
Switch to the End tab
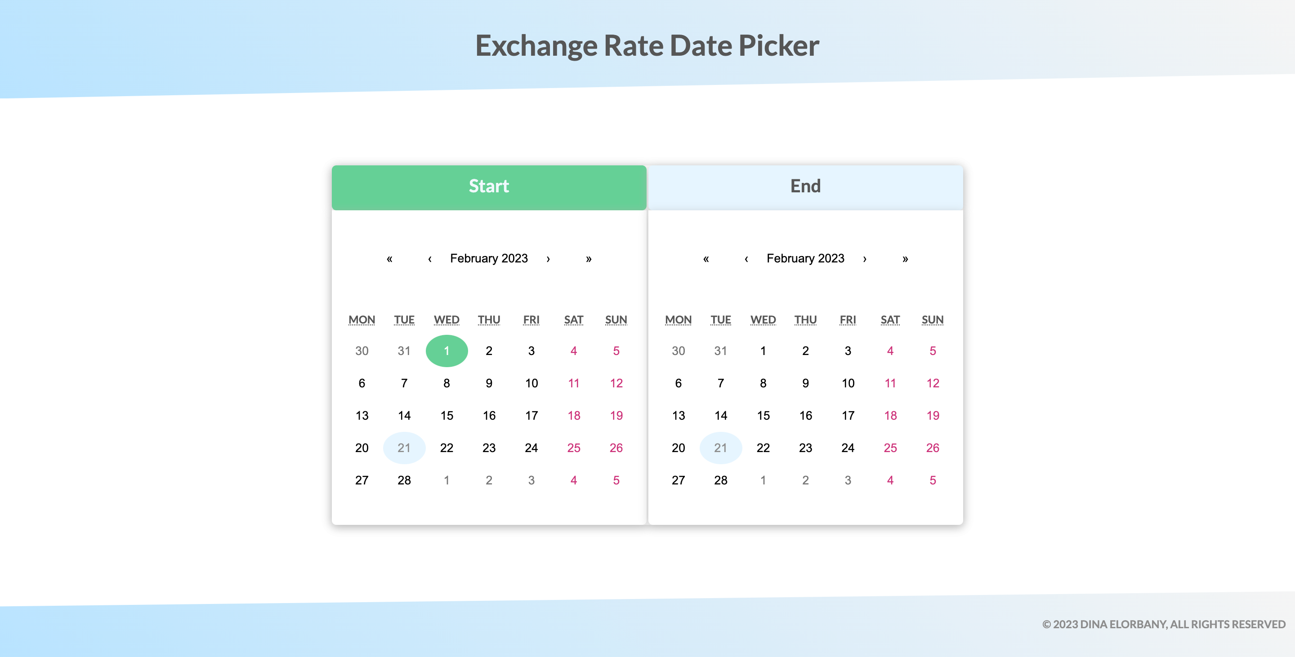(805, 186)
